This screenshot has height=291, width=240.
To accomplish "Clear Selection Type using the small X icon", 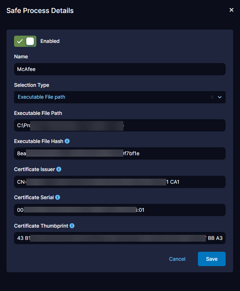I will (x=212, y=97).
